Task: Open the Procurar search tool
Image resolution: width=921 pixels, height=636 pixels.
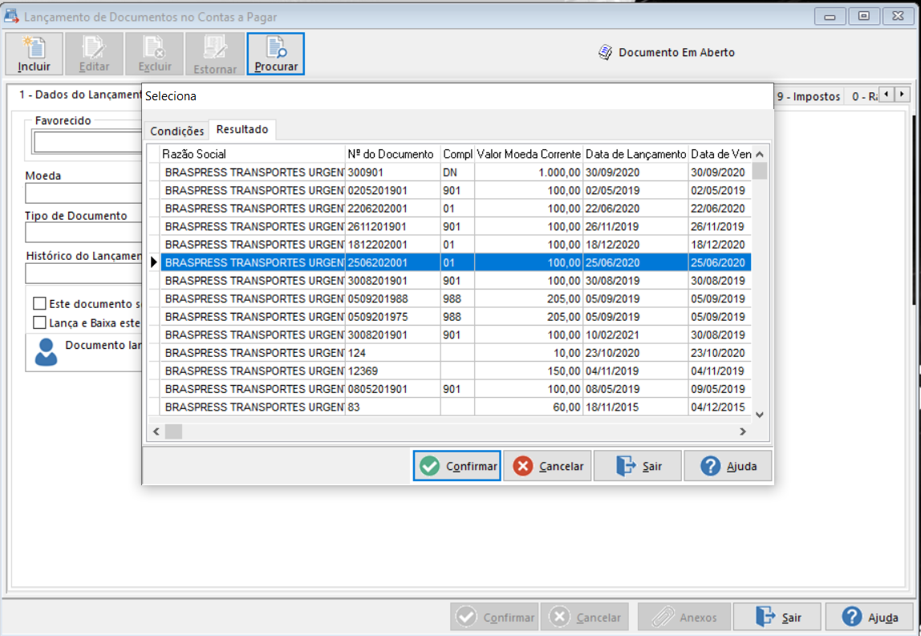Action: click(x=276, y=54)
